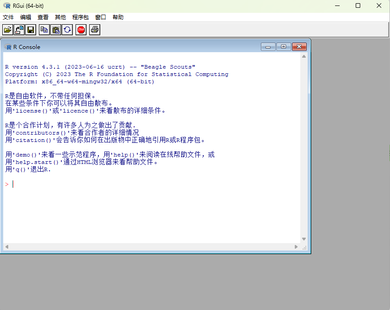Print console using the printer icon
Image resolution: width=390 pixels, height=310 pixels.
coord(95,30)
